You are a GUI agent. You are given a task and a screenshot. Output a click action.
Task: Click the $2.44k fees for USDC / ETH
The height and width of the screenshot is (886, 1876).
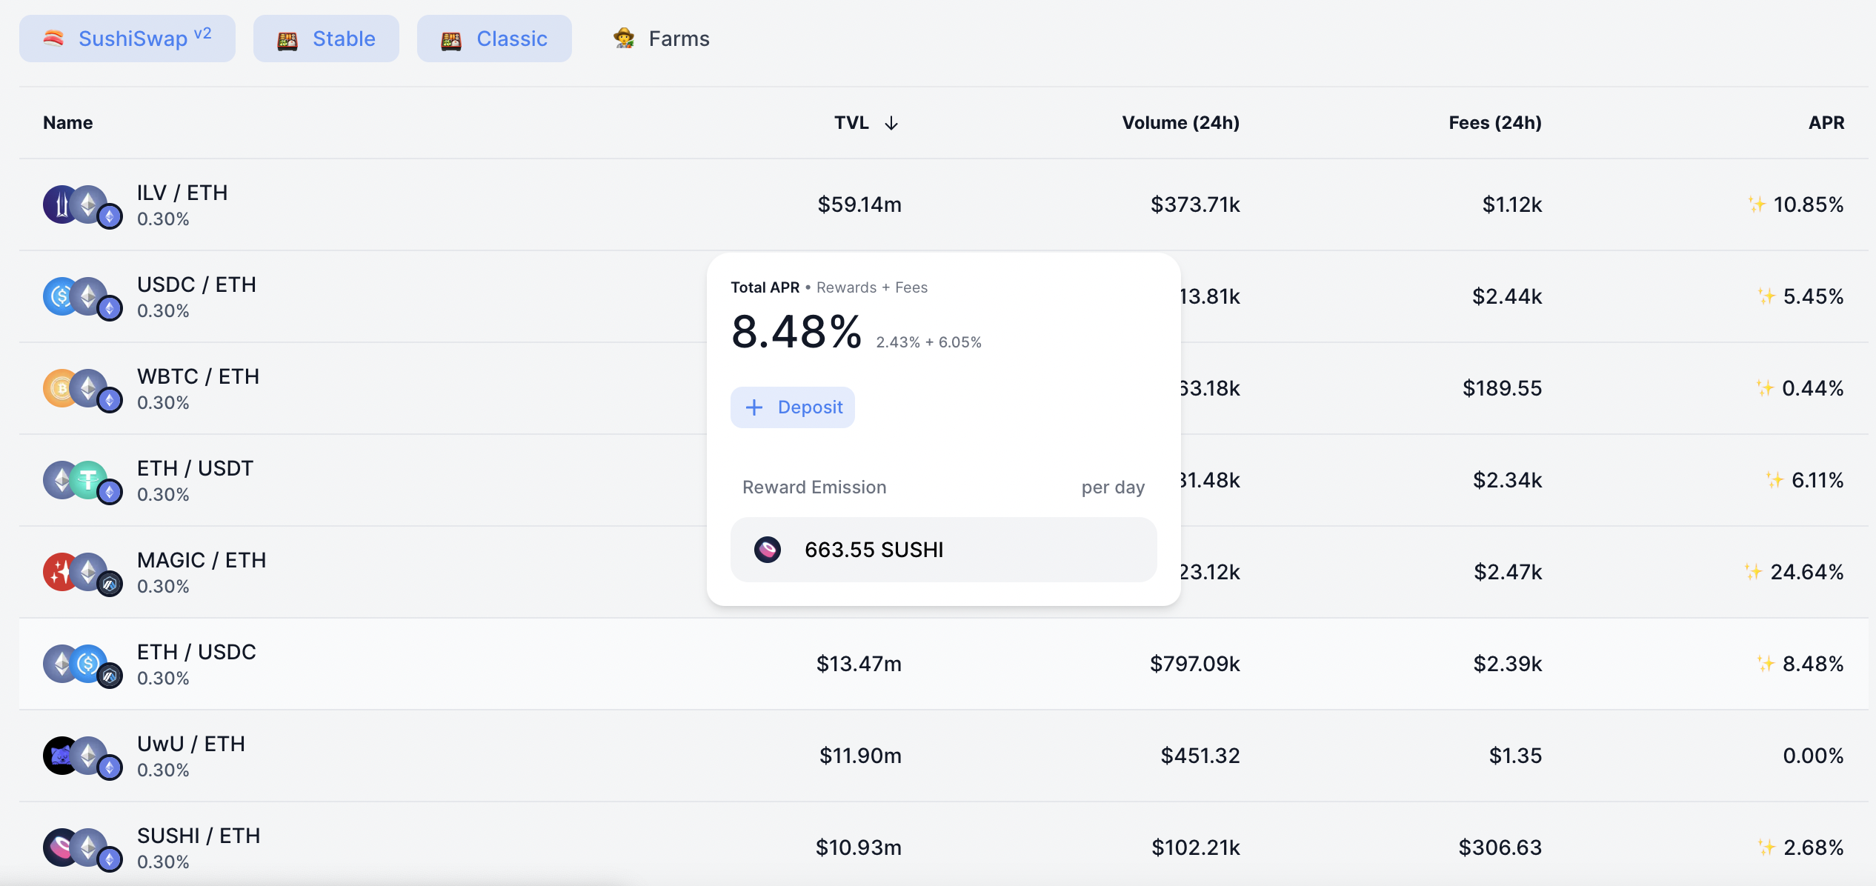[1507, 296]
